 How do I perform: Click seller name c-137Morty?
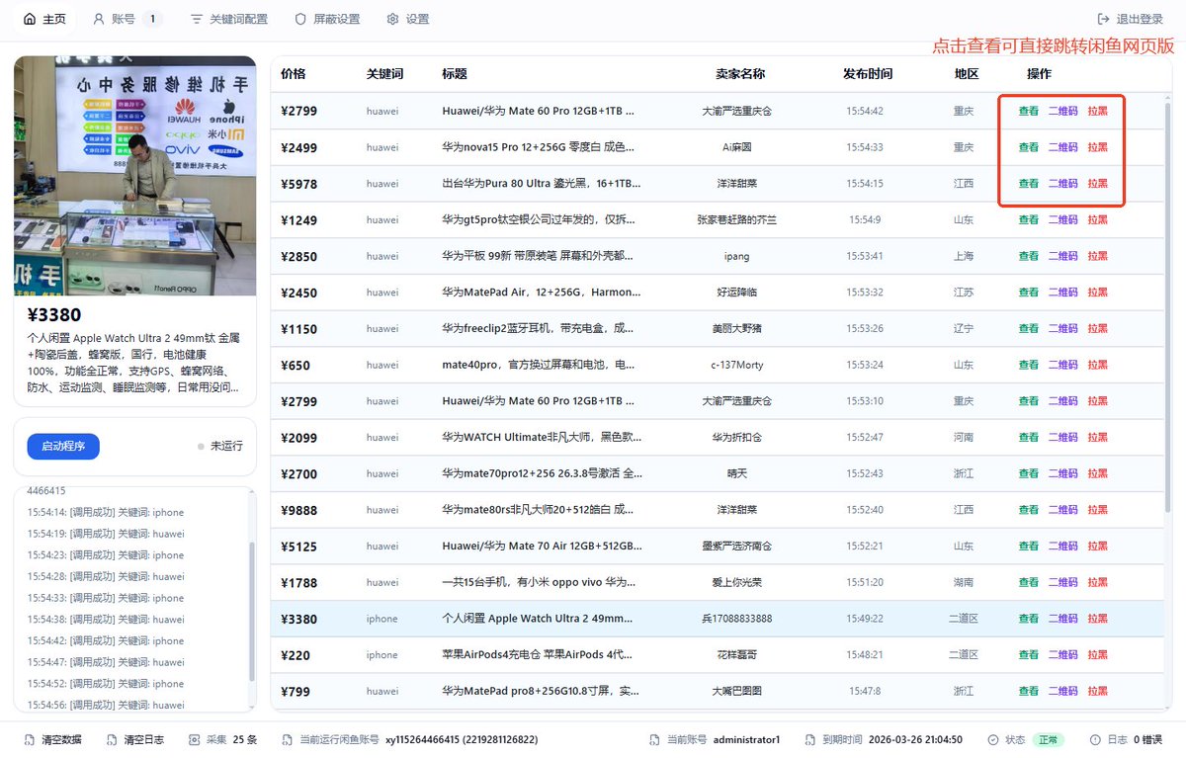(x=737, y=365)
